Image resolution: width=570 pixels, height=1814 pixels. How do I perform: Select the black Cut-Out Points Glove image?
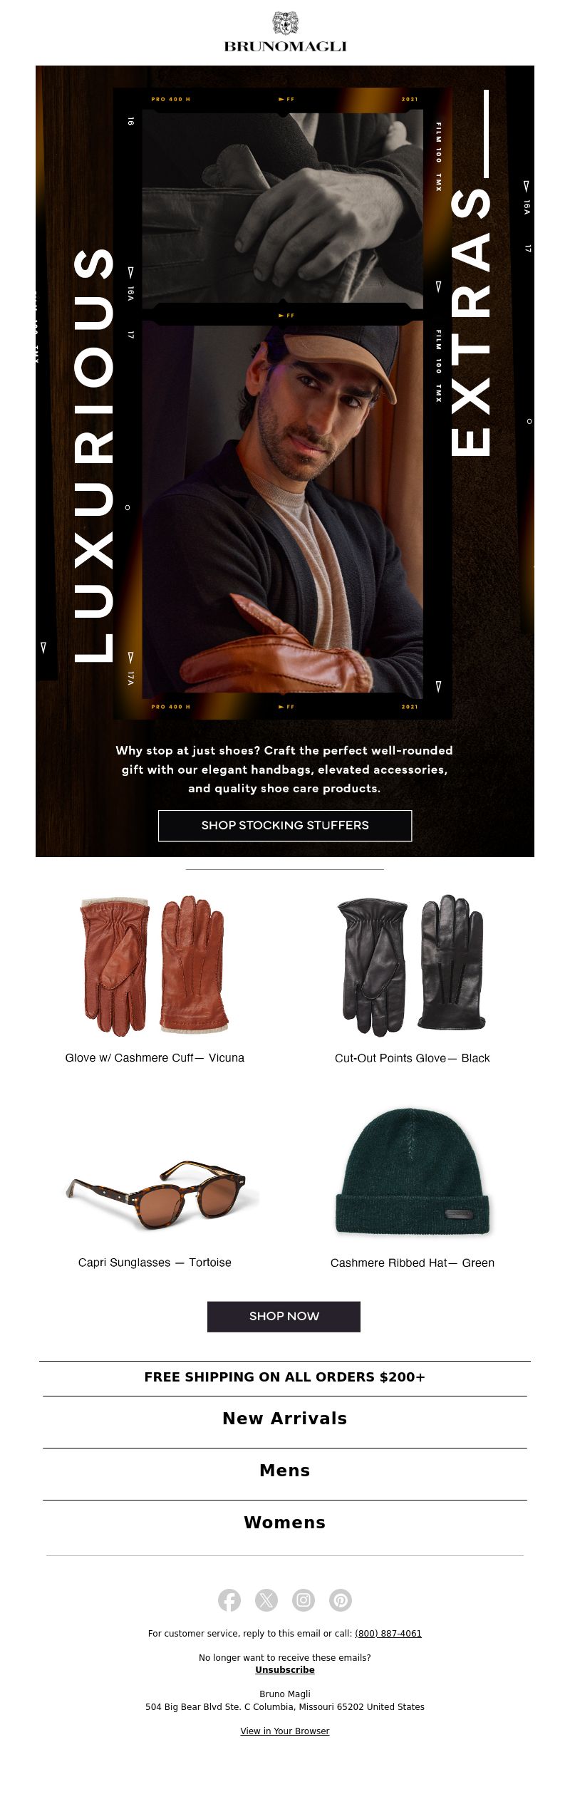click(x=412, y=965)
